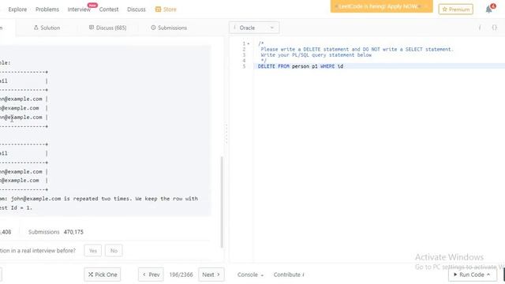Click the Pick One shuffle icon
The image size is (505, 284).
click(91, 275)
